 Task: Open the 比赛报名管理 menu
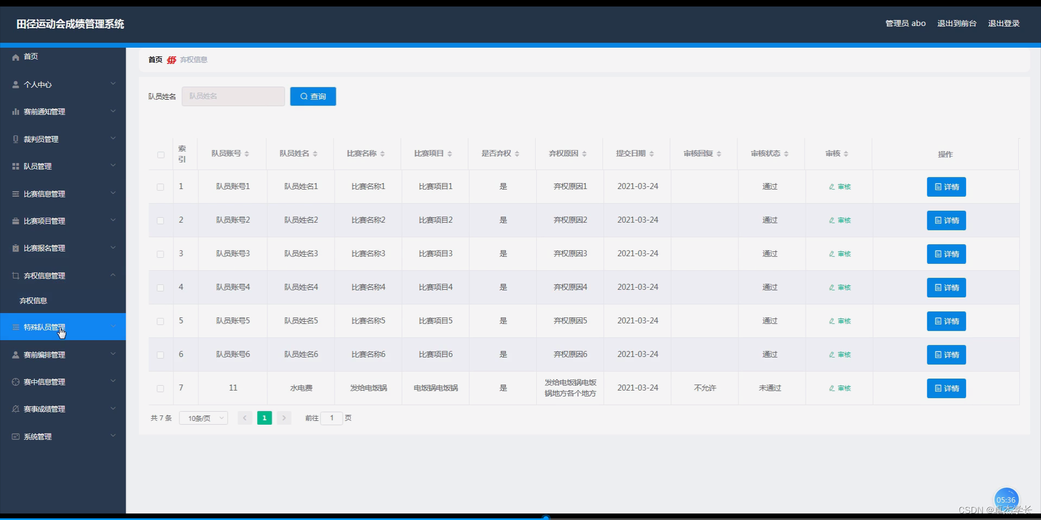[x=63, y=248]
